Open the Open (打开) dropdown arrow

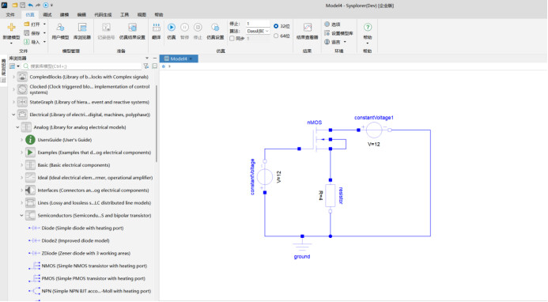[44, 25]
